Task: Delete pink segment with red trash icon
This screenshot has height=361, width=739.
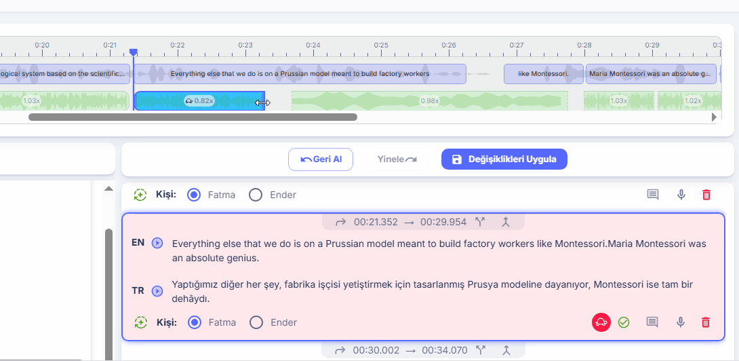Action: (706, 322)
